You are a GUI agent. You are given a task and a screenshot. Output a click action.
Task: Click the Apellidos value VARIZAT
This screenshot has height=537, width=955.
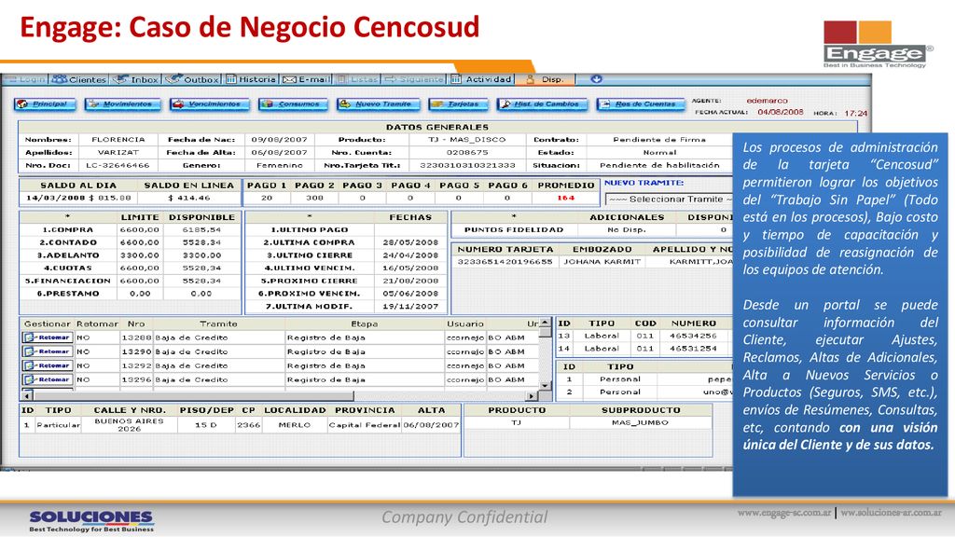pos(118,152)
